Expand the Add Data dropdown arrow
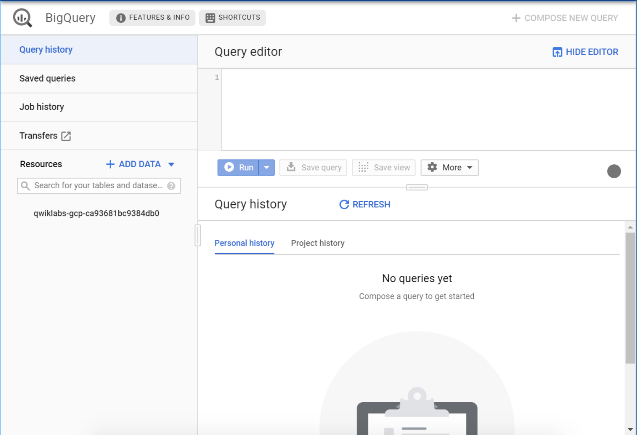Screen dimensions: 637x435 (171, 164)
